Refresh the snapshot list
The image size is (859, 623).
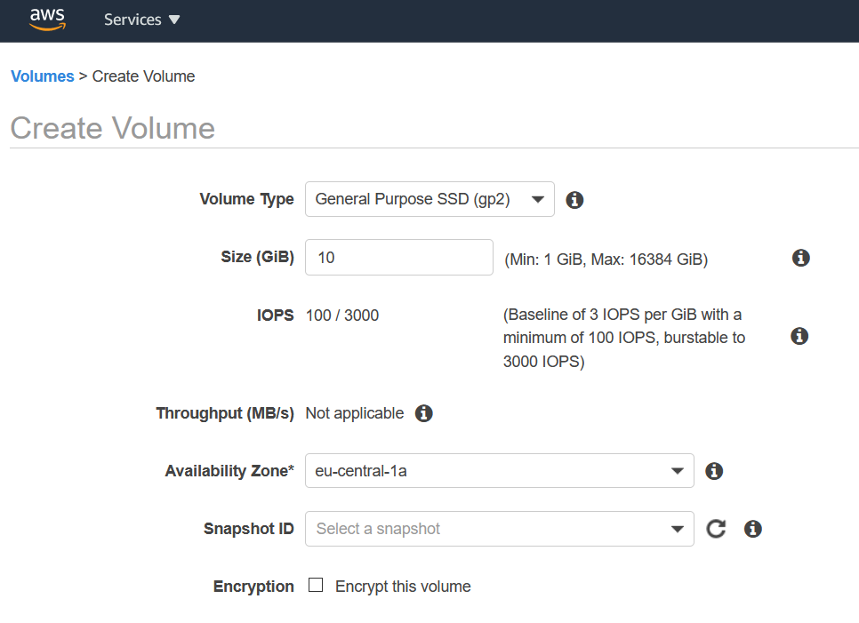(x=716, y=529)
